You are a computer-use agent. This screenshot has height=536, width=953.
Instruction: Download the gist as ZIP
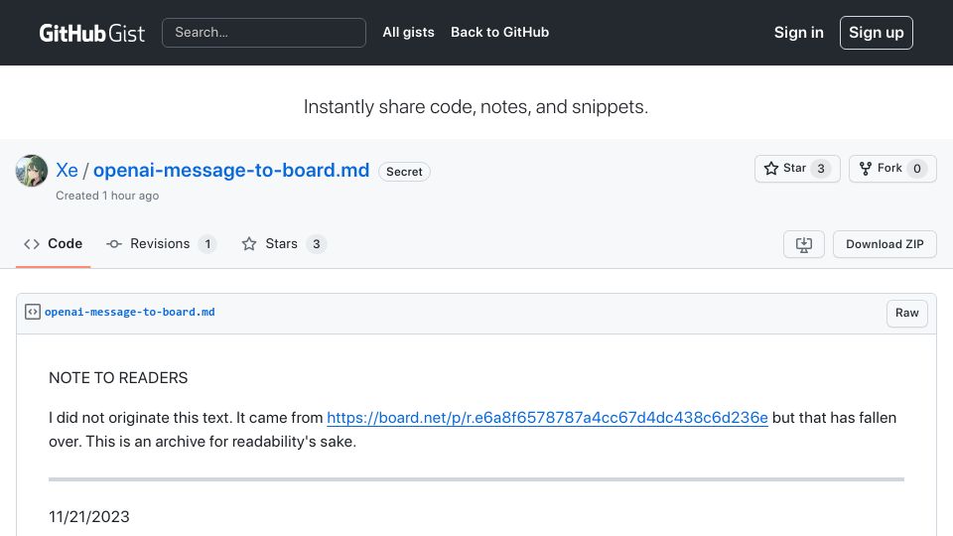point(885,244)
